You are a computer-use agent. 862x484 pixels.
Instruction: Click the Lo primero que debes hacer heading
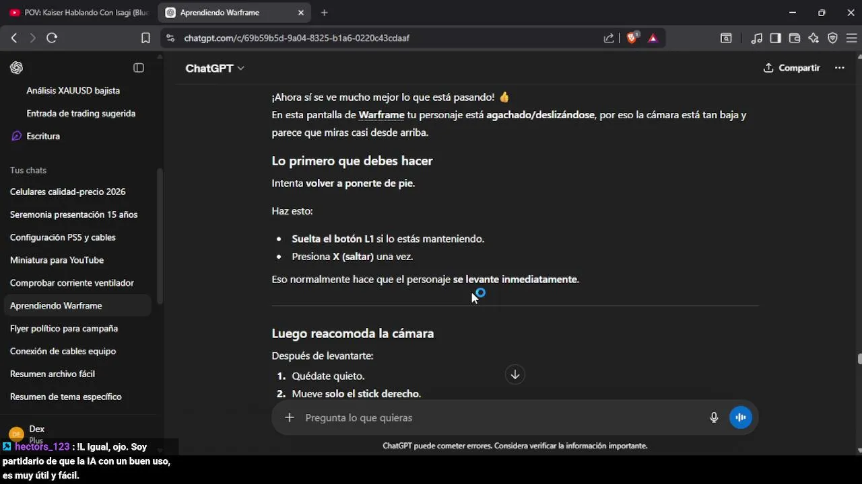pos(352,161)
